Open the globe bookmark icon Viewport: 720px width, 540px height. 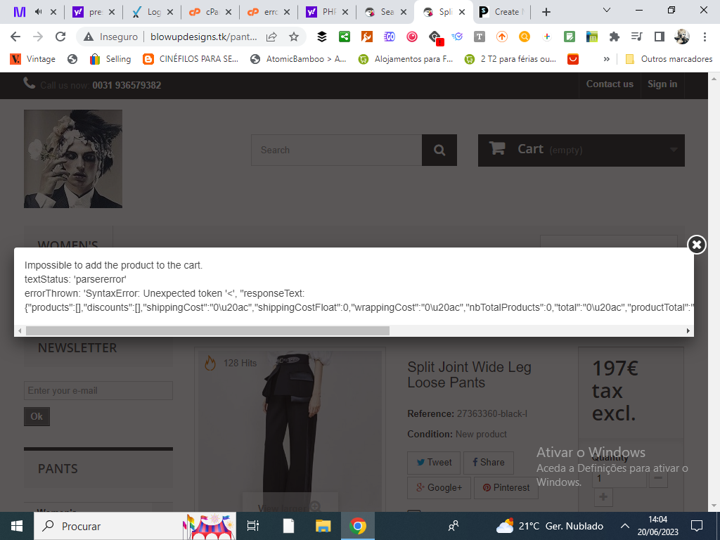pos(72,59)
